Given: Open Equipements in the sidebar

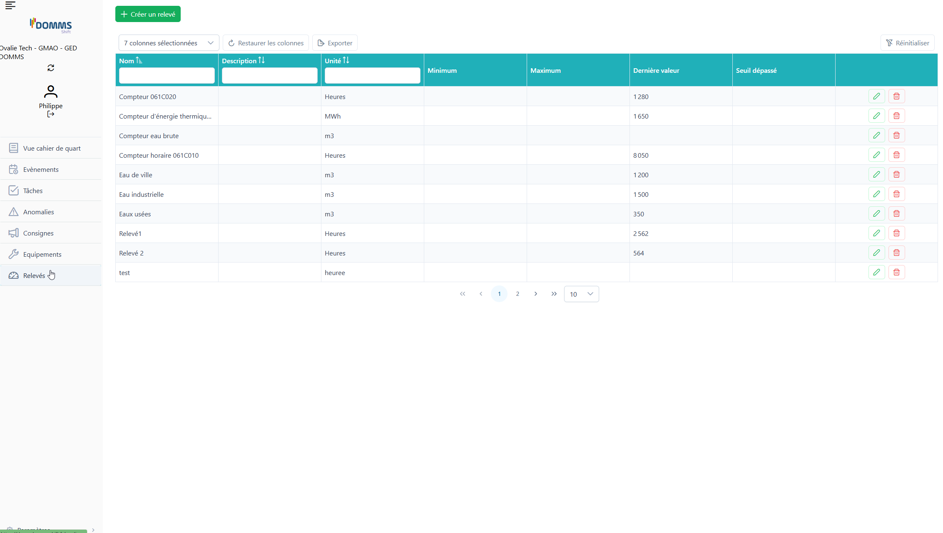Looking at the screenshot, I should pyautogui.click(x=42, y=254).
